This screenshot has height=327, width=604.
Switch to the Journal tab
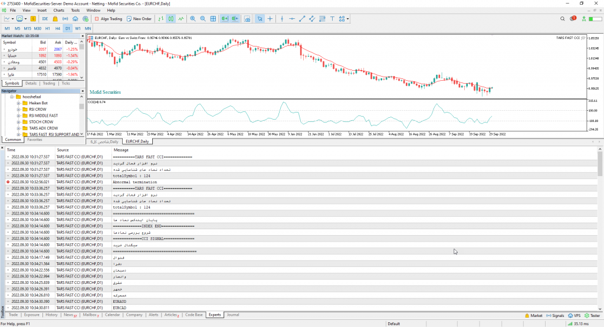tap(233, 315)
